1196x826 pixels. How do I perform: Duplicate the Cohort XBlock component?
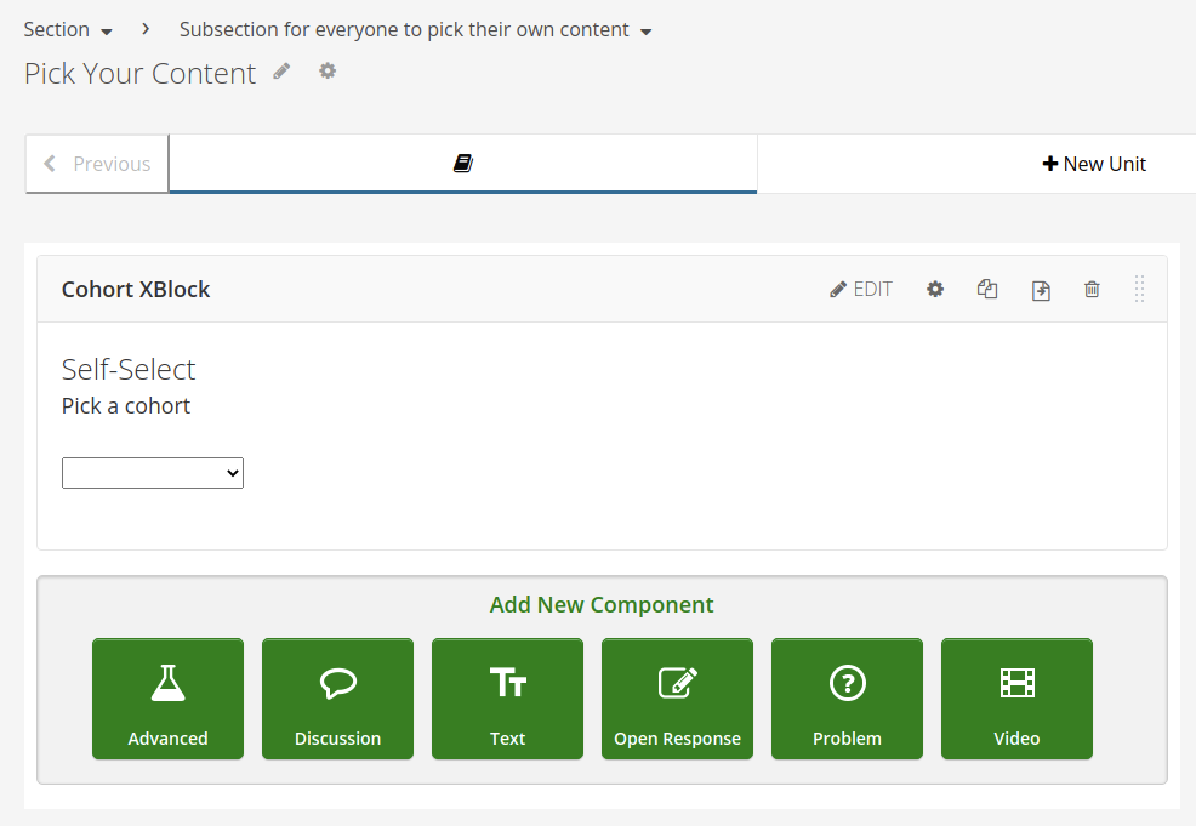(x=987, y=289)
